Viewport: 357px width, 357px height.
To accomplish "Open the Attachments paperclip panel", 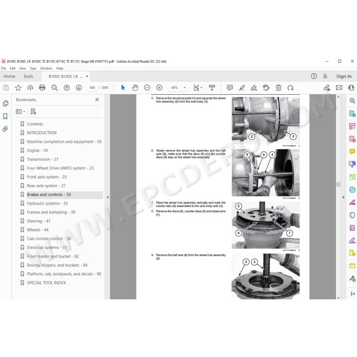I will point(5,129).
